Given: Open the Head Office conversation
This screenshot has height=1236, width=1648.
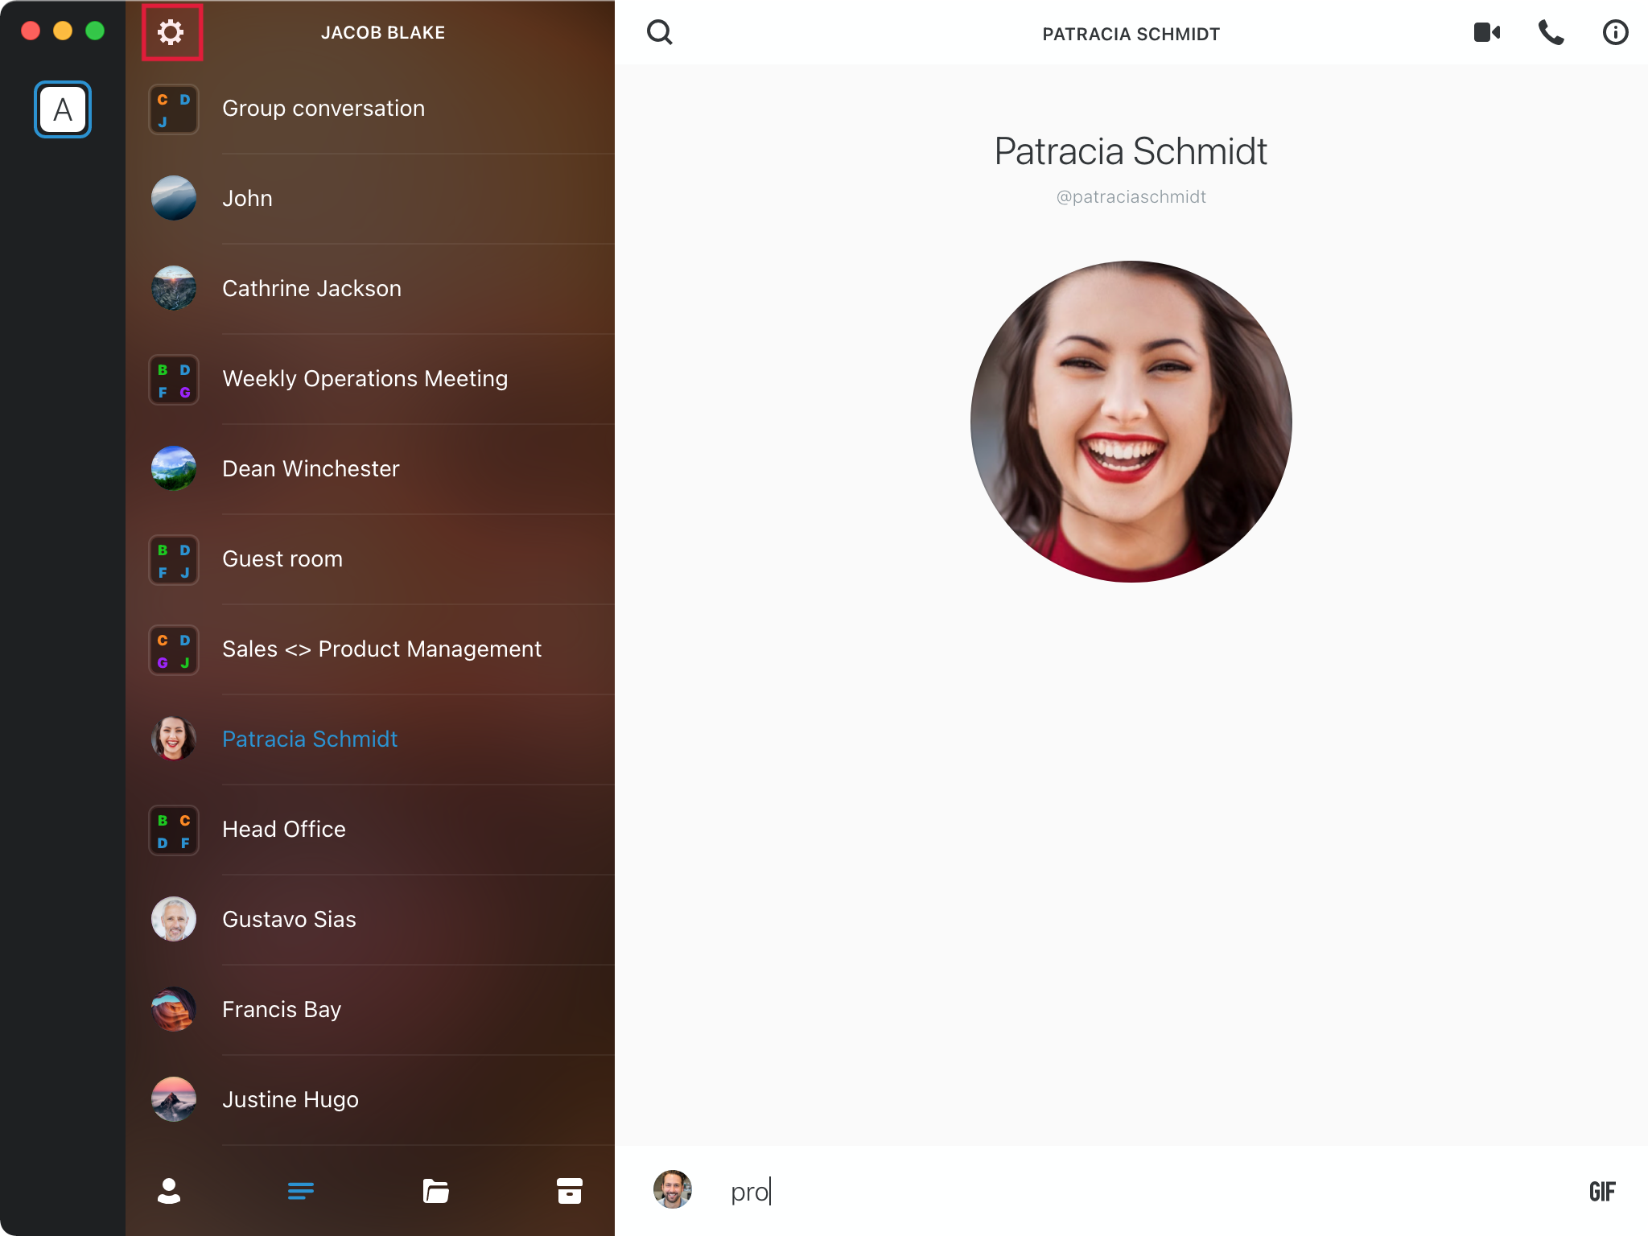Looking at the screenshot, I should click(370, 830).
